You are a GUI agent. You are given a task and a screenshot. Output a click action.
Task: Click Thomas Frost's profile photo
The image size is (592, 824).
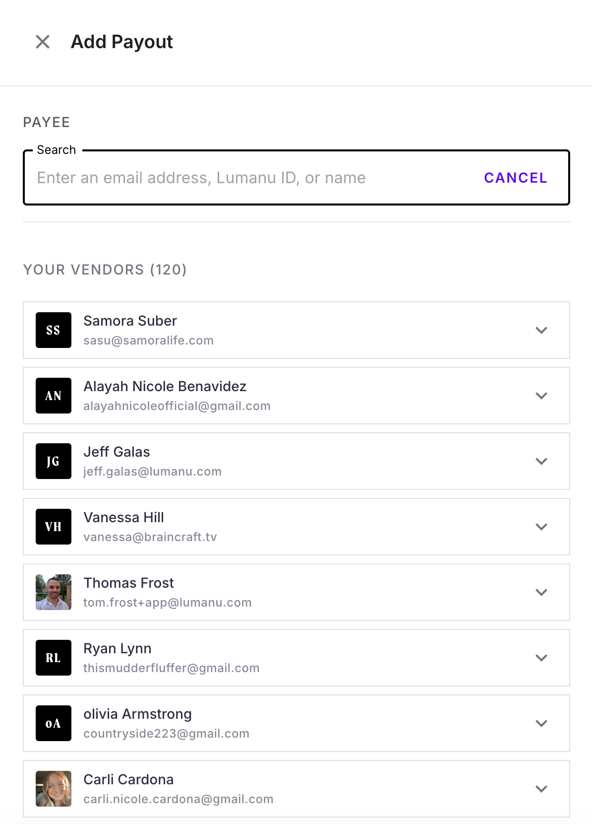click(54, 592)
